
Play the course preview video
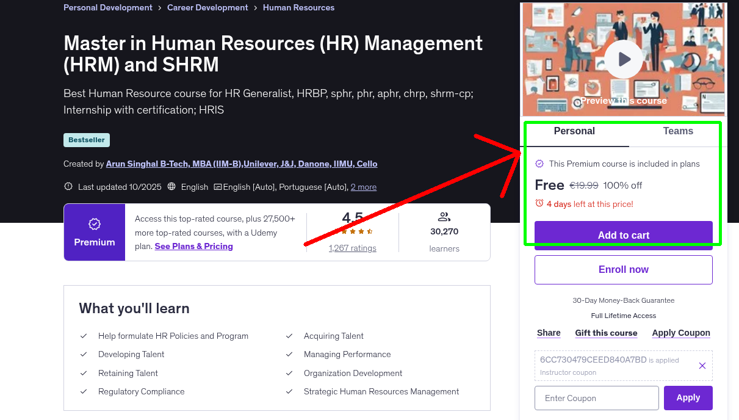[x=623, y=59]
